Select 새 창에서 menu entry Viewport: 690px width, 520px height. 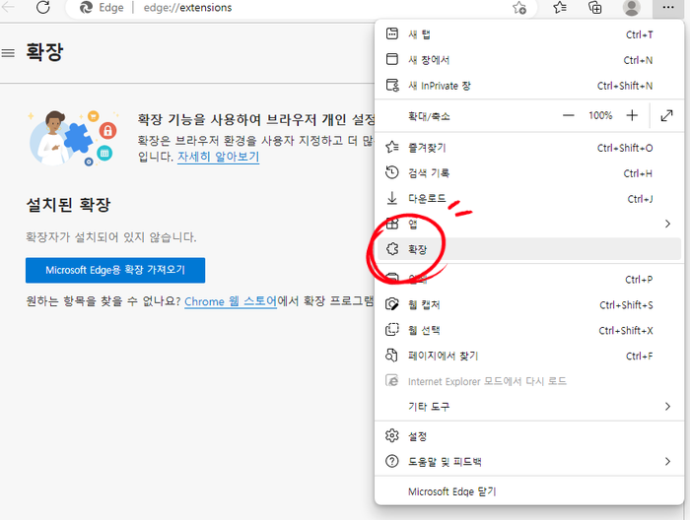[x=528, y=60]
